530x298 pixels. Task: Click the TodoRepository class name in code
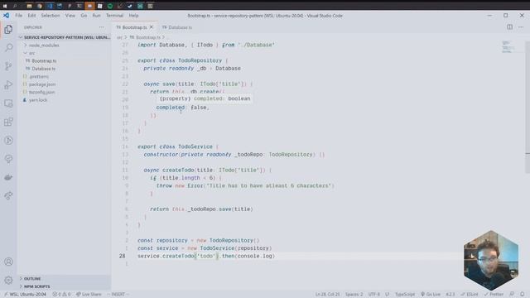point(200,60)
